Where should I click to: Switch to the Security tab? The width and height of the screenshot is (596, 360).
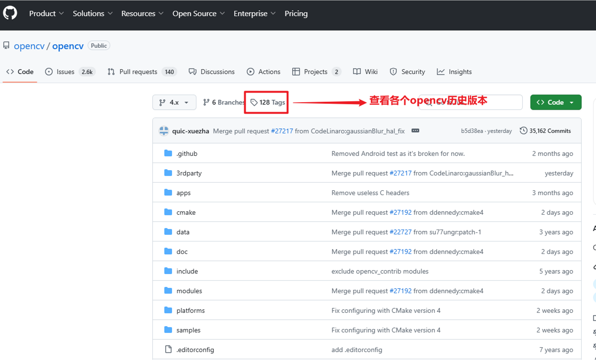tap(407, 72)
